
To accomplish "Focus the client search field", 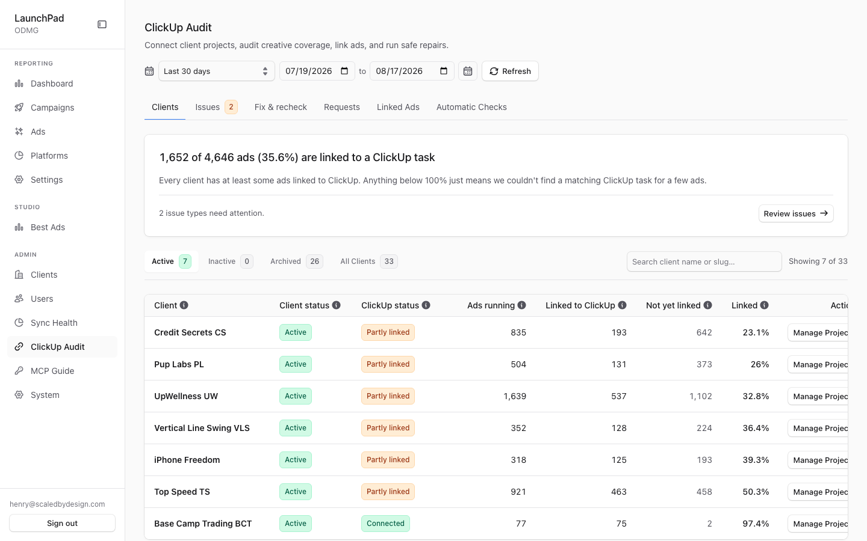I will [704, 261].
